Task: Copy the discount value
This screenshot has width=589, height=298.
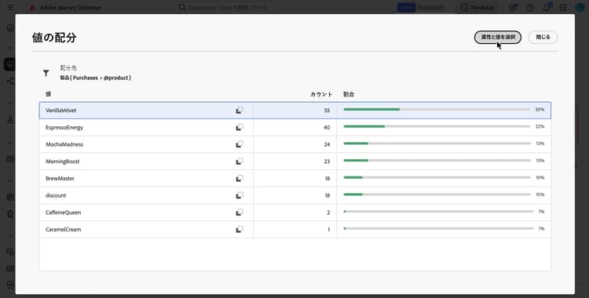Action: (x=240, y=195)
